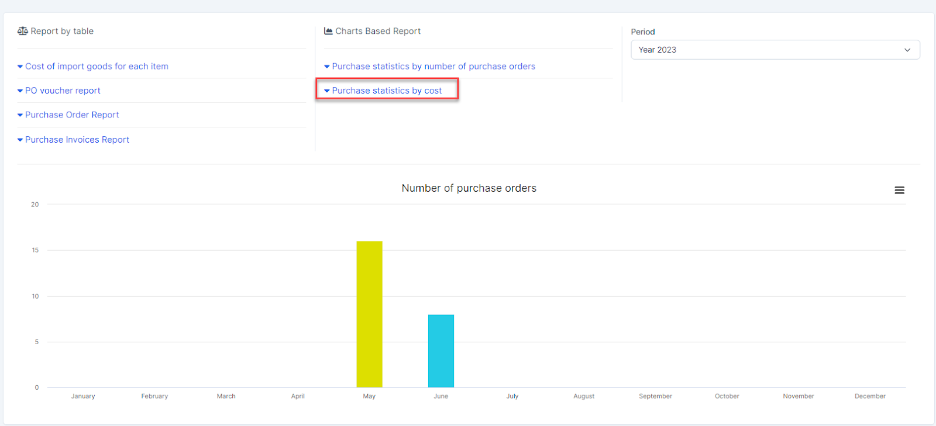Click the chevron arrow in the Period selector
The width and height of the screenshot is (936, 426).
pyautogui.click(x=907, y=50)
